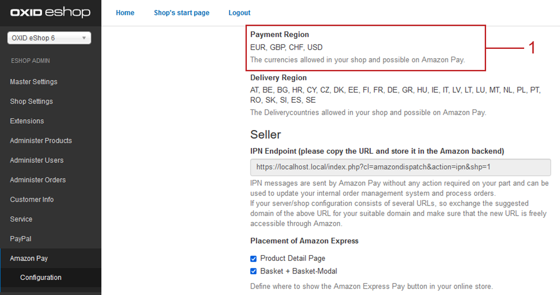Click the dropdown arrow of shop selector
560x295 pixels.
84,38
